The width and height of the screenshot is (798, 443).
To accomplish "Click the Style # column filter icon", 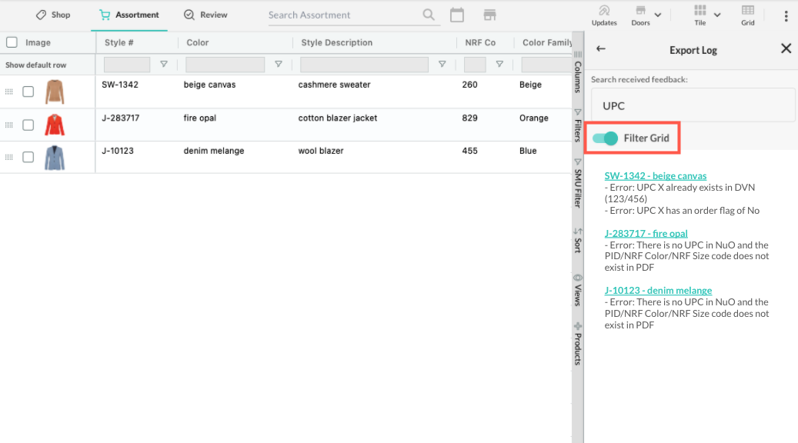I will pos(164,64).
